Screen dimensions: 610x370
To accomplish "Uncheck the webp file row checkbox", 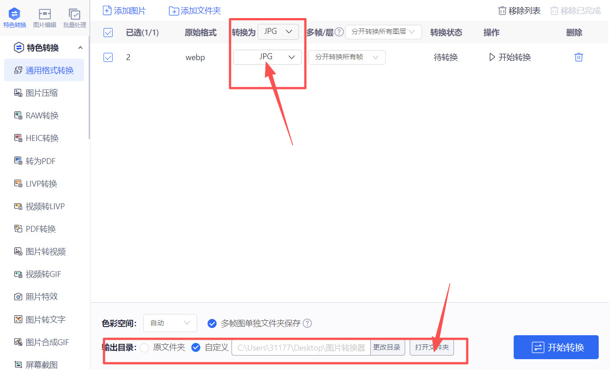I will 108,57.
